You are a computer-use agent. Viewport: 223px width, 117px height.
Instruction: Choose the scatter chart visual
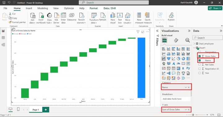pos(173,58)
